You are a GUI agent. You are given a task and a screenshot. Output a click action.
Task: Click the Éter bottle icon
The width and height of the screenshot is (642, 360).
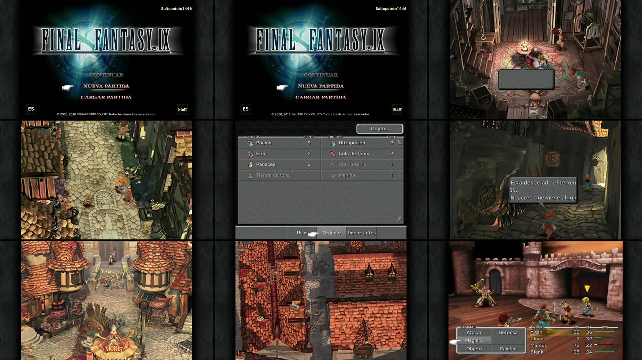point(250,154)
